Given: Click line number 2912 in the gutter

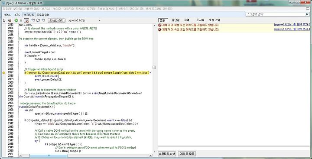Looking at the screenshot, I should click(x=10, y=123).
